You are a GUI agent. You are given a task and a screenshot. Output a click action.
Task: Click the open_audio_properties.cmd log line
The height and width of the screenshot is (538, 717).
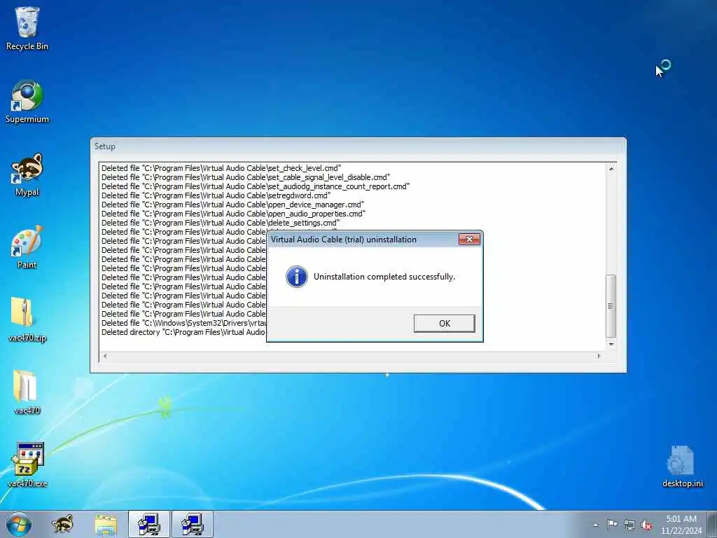point(233,214)
